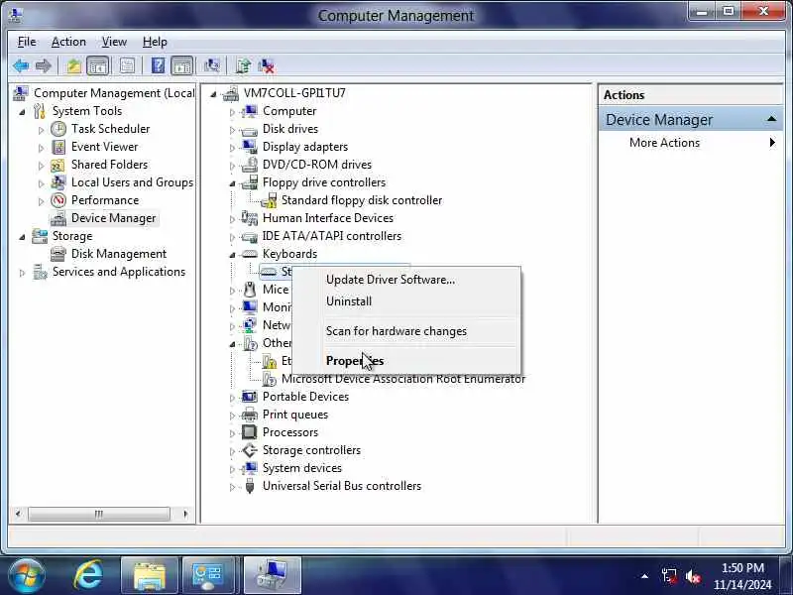Click the Back arrow toolbar icon
This screenshot has height=595, width=793.
tap(21, 65)
